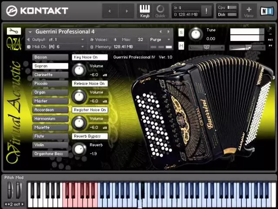The image size is (278, 209).
Task: Click the S solo button
Action: click(181, 33)
